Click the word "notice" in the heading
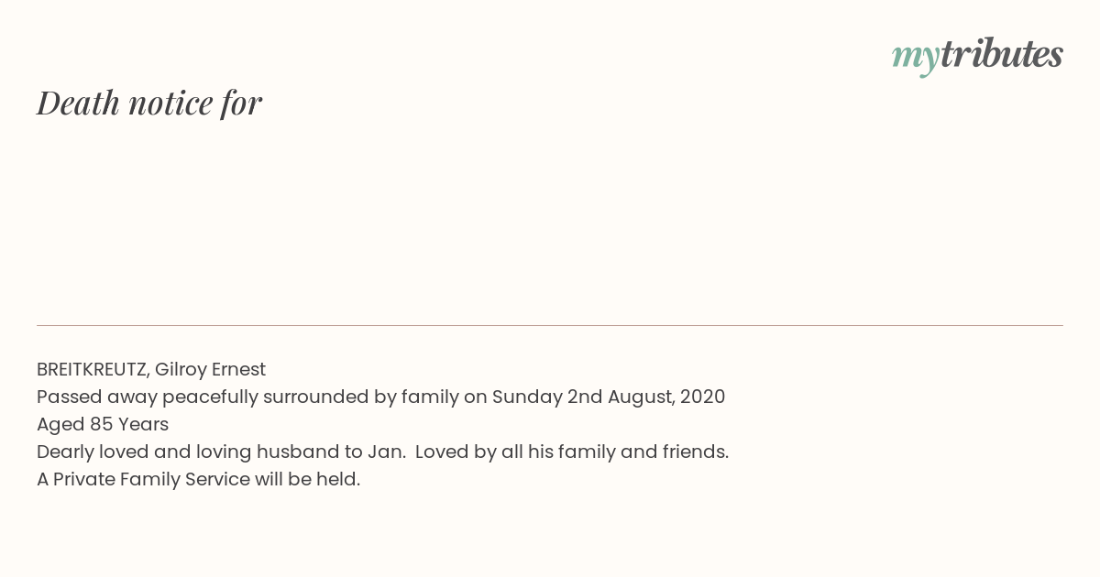Viewport: 1100px width, 577px height. 170,103
